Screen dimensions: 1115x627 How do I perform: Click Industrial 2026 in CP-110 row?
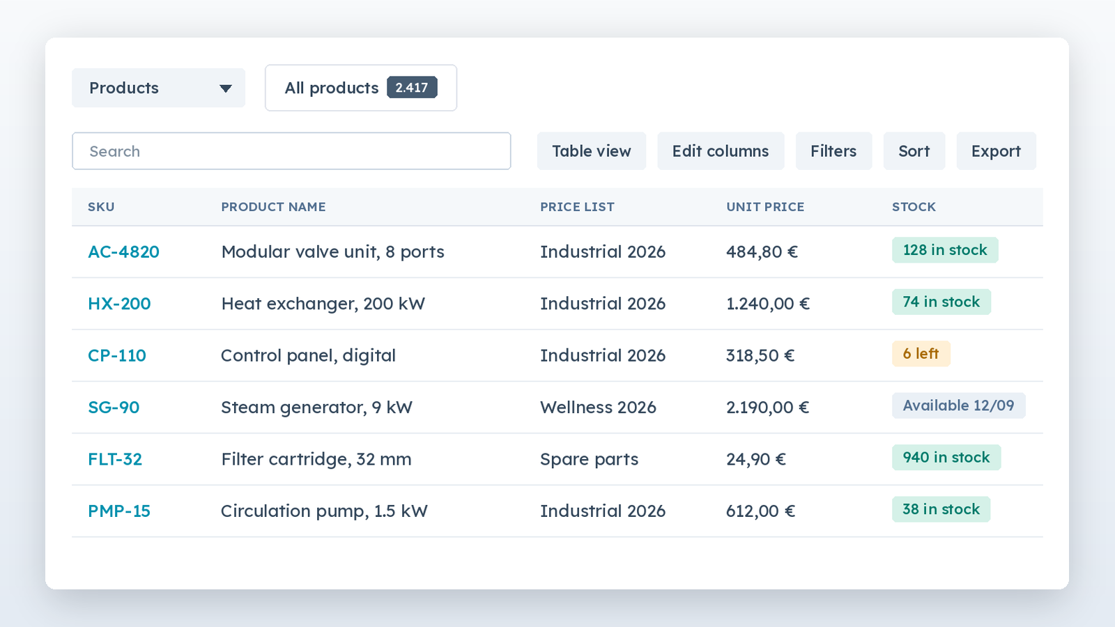[x=603, y=355]
